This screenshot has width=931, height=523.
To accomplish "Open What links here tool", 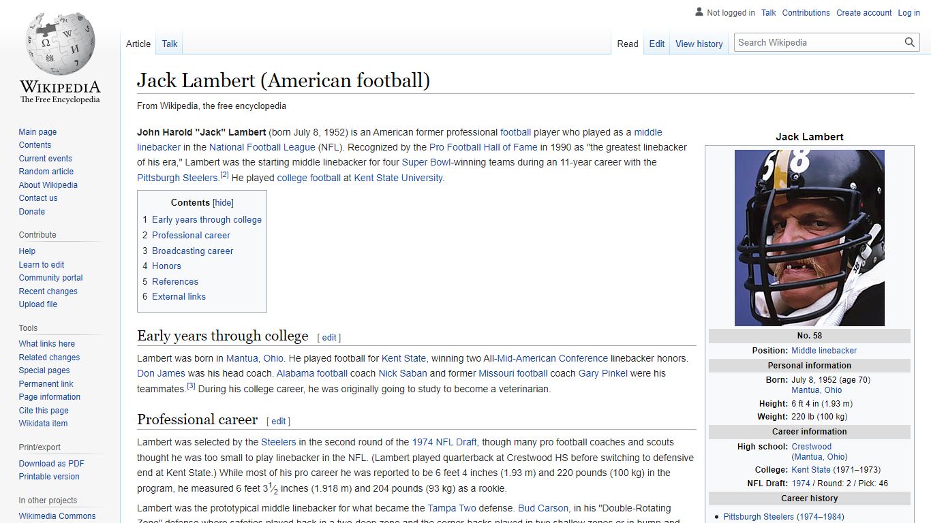I will pos(46,344).
